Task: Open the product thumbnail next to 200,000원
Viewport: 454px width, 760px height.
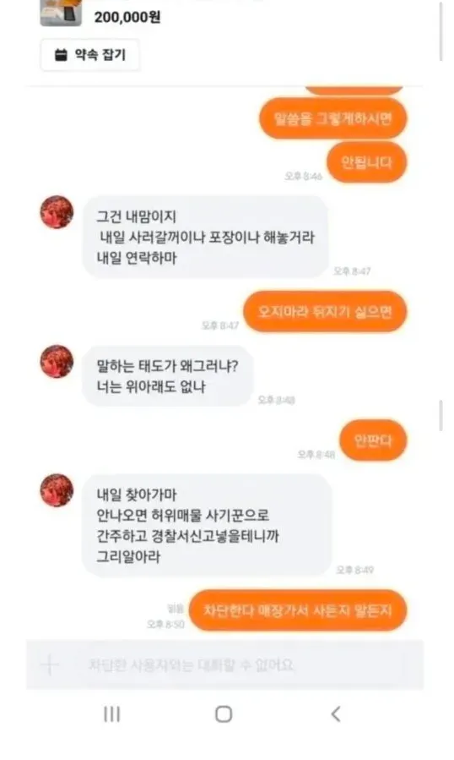Action: click(x=61, y=12)
